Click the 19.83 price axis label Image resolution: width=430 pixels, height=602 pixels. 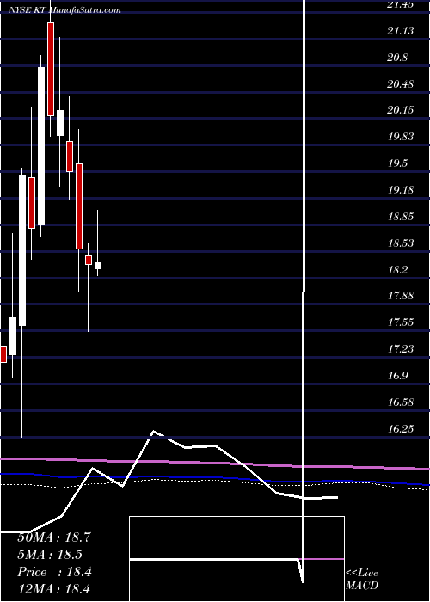[401, 137]
